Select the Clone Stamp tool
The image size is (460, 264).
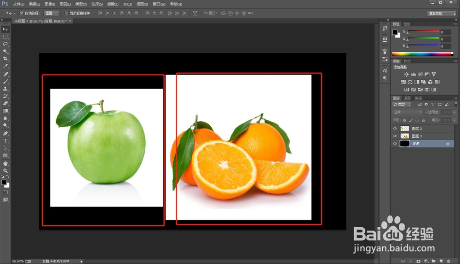pos(5,89)
